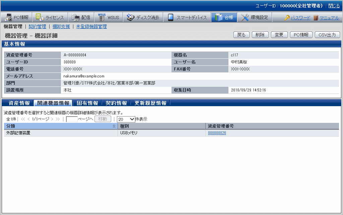
Task: Select email nakamura@example.com
Action: click(84, 76)
